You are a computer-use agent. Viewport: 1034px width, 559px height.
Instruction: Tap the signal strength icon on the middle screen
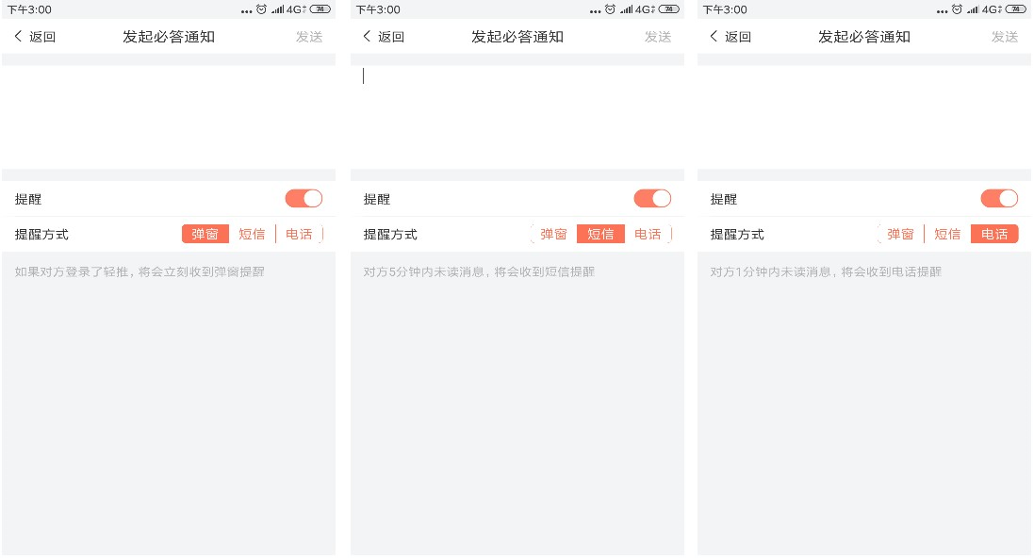626,9
